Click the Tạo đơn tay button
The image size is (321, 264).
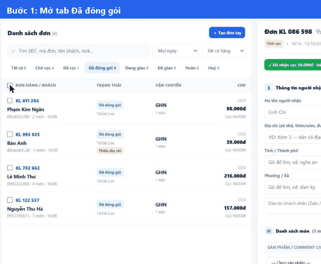tap(227, 33)
